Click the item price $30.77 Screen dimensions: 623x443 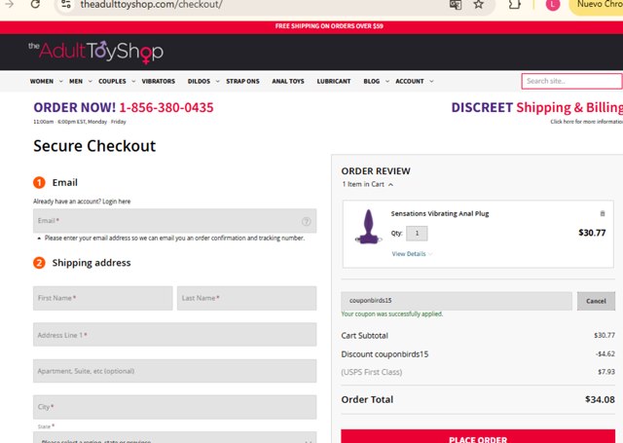(592, 233)
